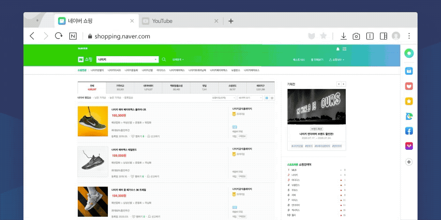
Task: Expand the 상세검색 dropdown
Action: tap(178, 59)
